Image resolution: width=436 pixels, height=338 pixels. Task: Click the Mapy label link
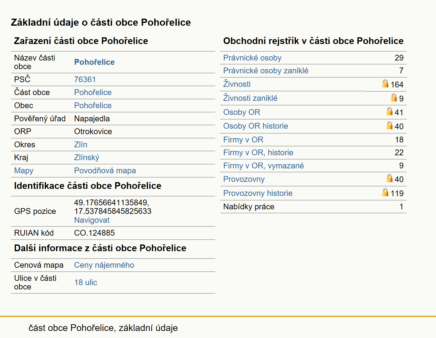[24, 171]
